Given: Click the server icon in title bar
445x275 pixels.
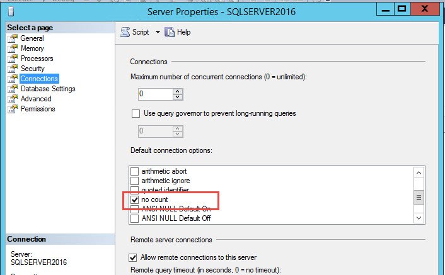Looking at the screenshot, I should [11, 11].
